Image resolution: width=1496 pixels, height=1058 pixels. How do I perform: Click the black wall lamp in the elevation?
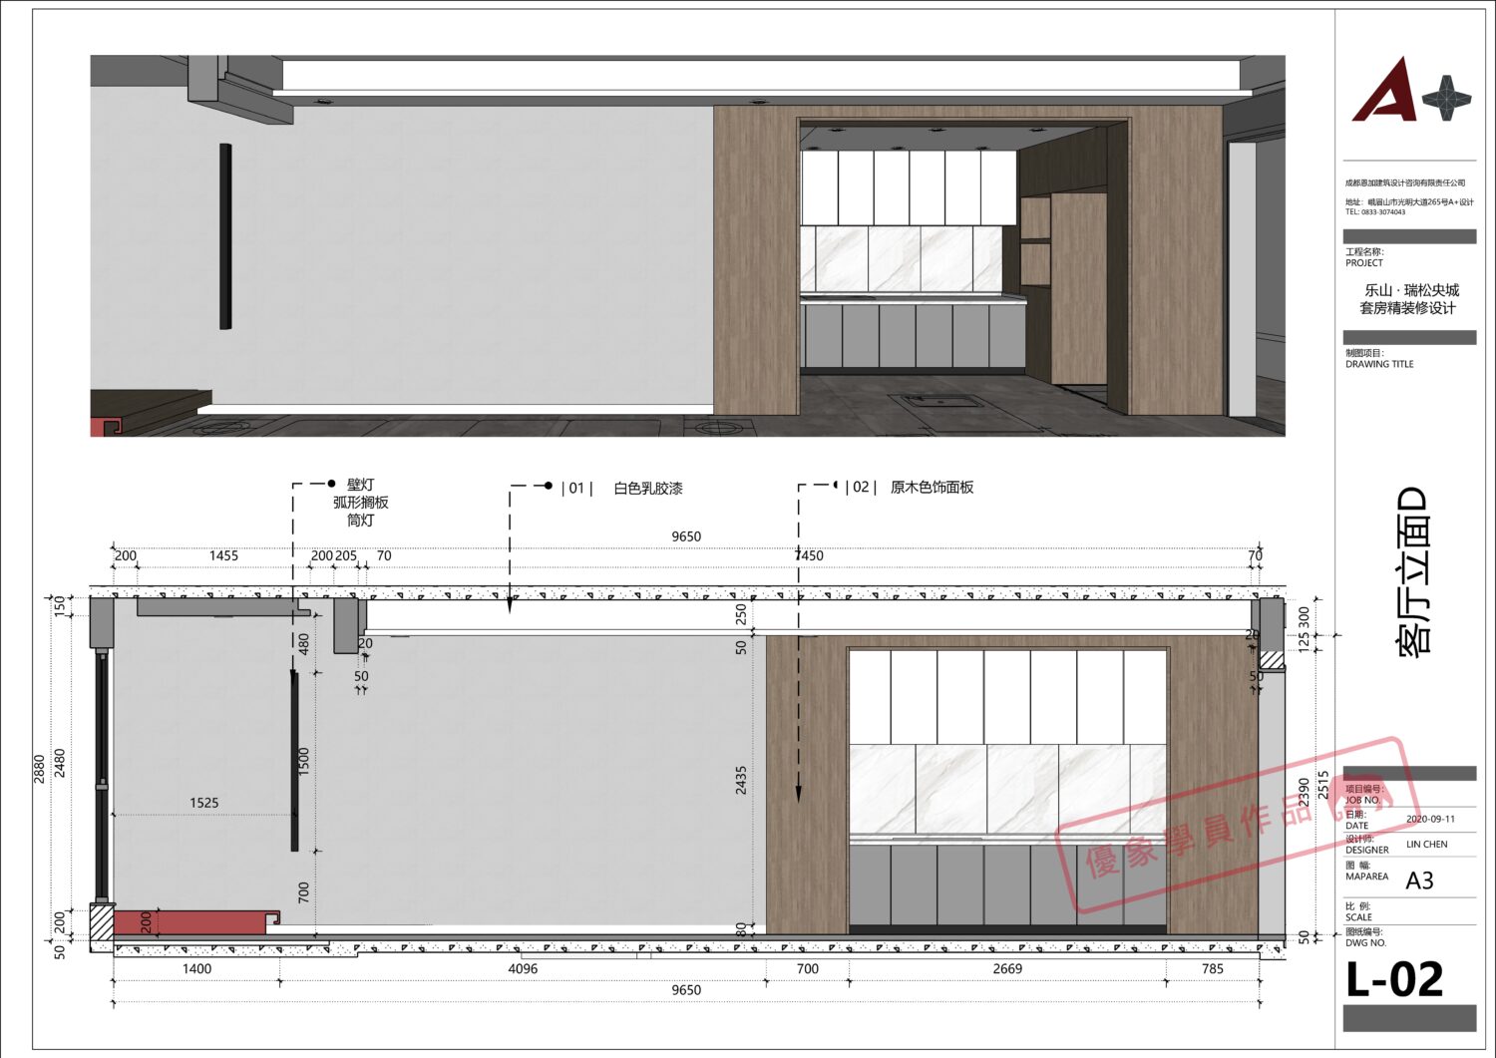point(294,760)
